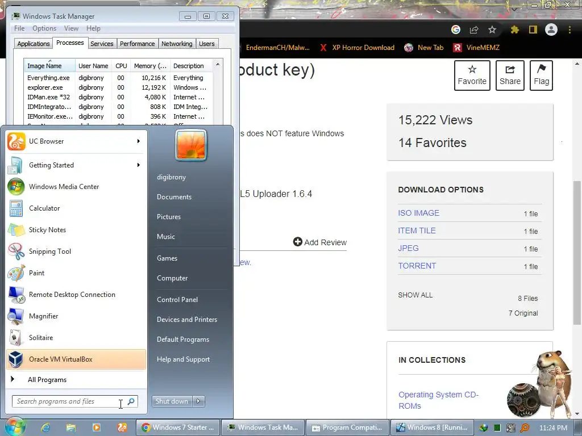The width and height of the screenshot is (582, 436).
Task: Click SHOW ALL download options
Action: [x=415, y=295]
